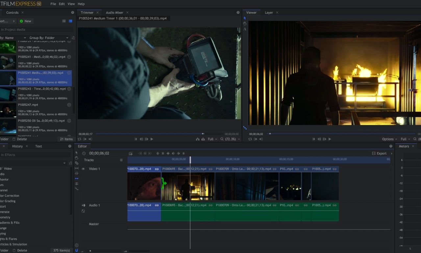Select the Viewer Text tool labeled A
The width and height of the screenshot is (421, 253).
pyautogui.click(x=245, y=29)
